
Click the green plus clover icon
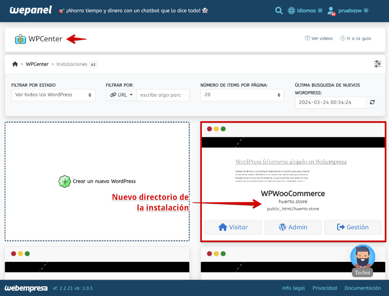coord(64,181)
